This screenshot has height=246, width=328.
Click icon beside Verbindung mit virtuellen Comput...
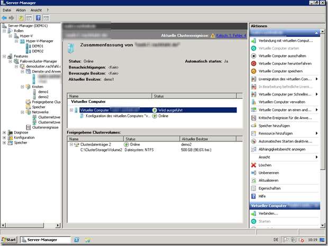click(x=253, y=41)
